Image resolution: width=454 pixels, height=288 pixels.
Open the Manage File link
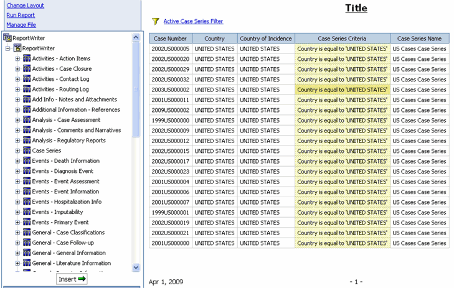21,25
